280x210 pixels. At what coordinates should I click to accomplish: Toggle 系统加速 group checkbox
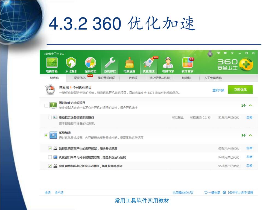tap(46, 135)
